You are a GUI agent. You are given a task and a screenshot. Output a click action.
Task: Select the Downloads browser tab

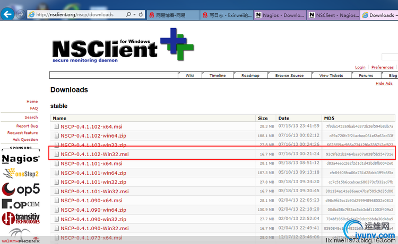click(379, 15)
